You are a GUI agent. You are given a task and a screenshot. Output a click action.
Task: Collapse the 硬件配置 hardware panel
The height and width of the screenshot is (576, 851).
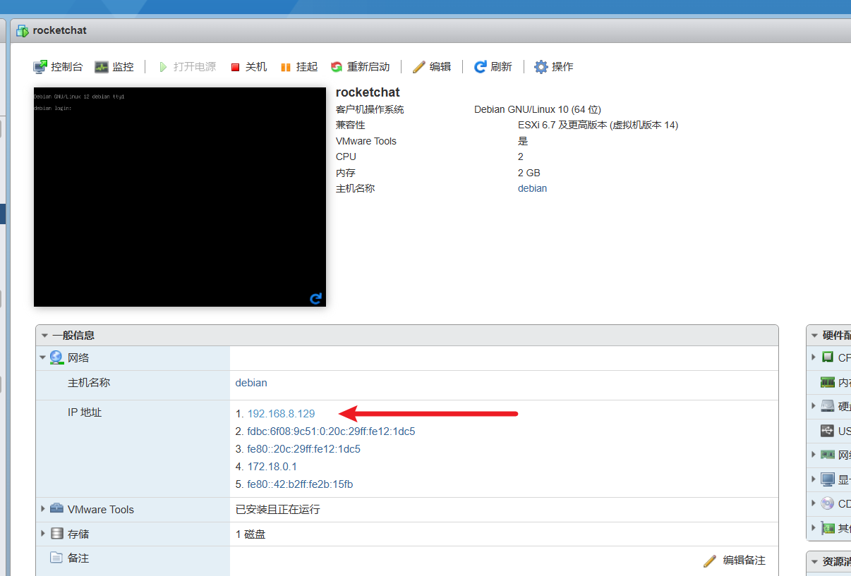814,336
